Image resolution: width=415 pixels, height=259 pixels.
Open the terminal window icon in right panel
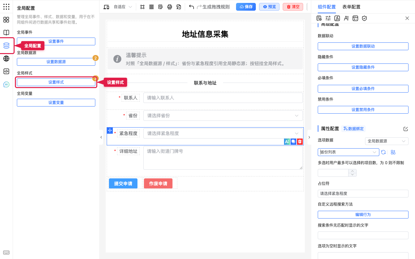pos(355,18)
